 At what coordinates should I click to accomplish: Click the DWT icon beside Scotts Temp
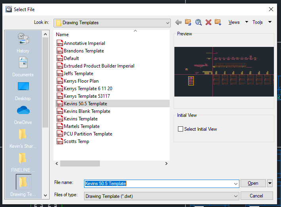coord(60,141)
